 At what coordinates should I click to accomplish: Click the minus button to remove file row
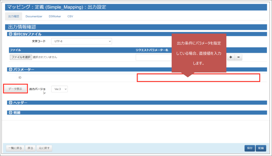238,57
